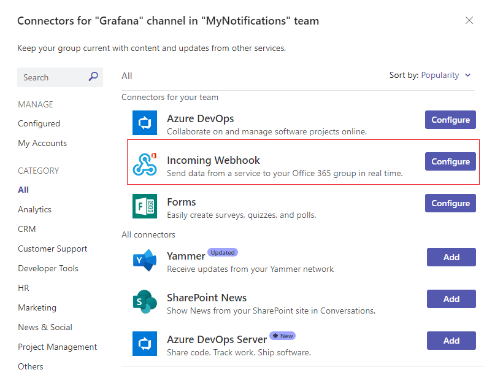Add the Azure DevOps Server connector
This screenshot has width=484, height=386.
point(451,341)
